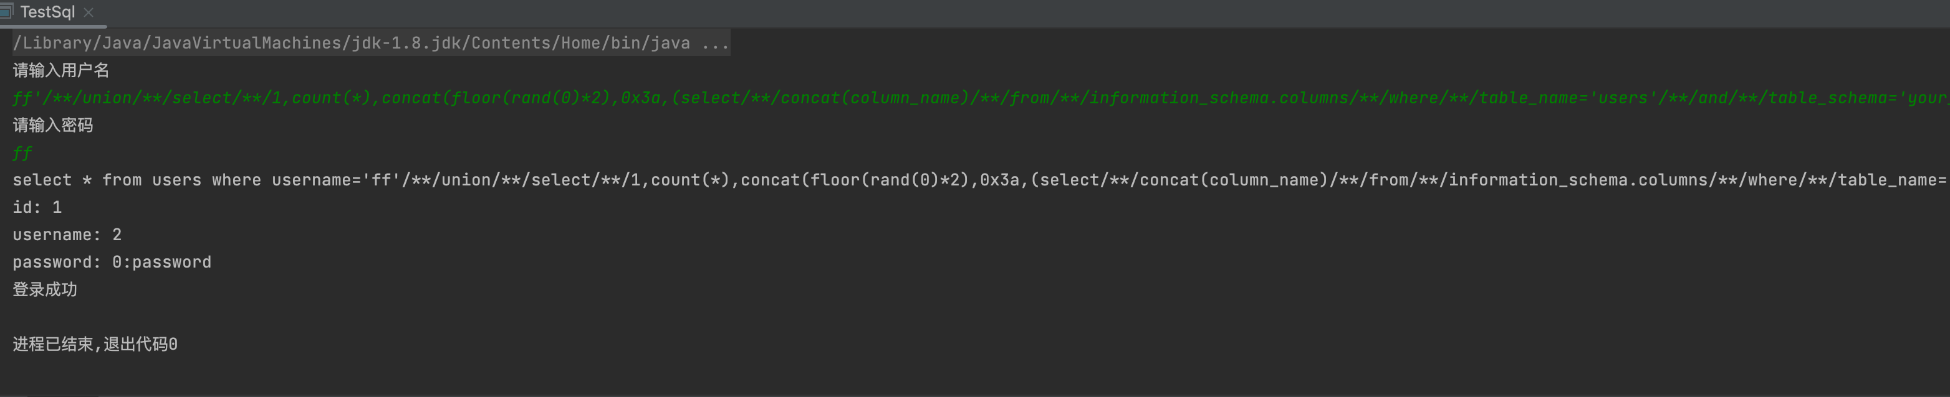Click the "登录成功" message
The image size is (1950, 397).
click(x=45, y=289)
